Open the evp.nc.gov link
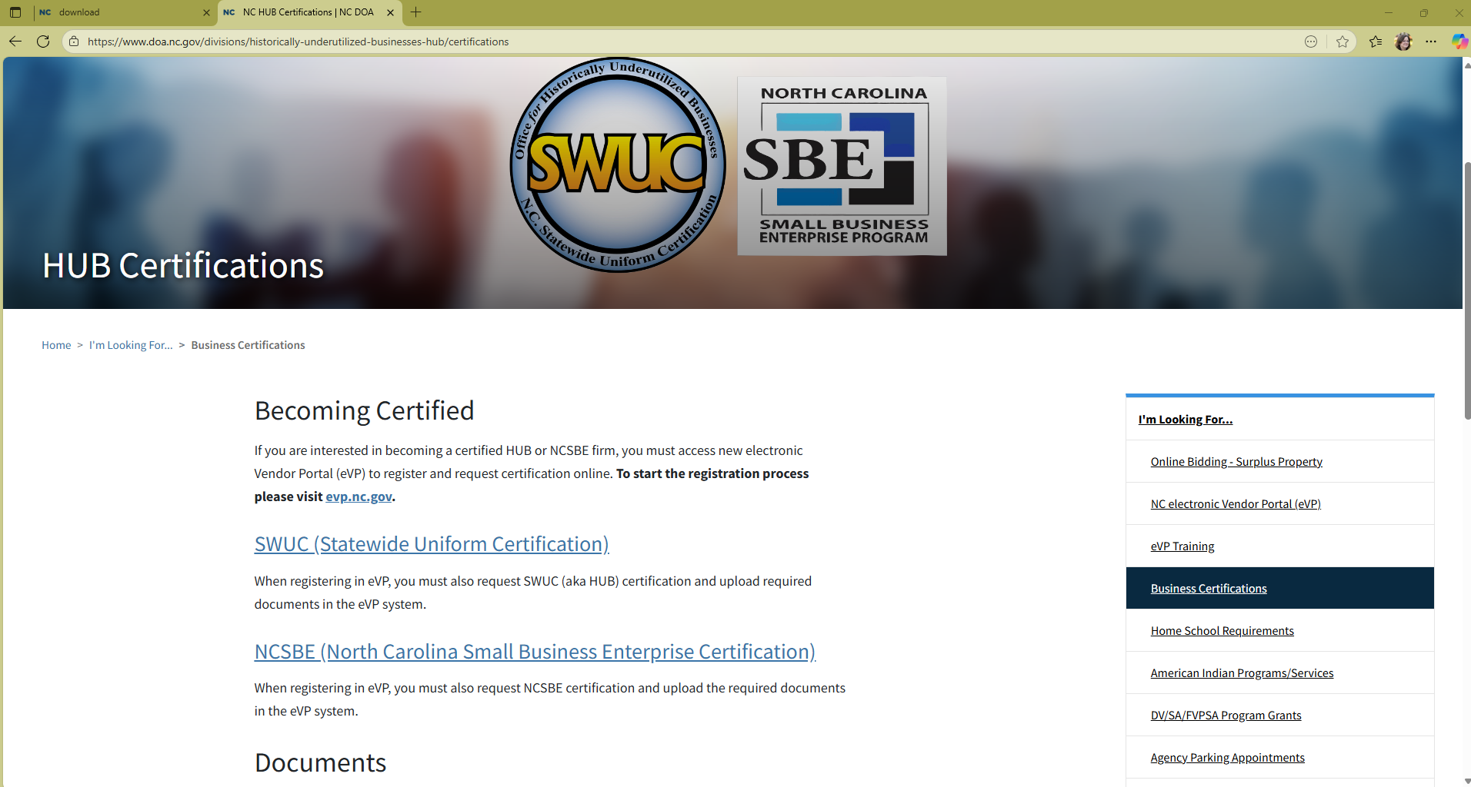 (359, 496)
